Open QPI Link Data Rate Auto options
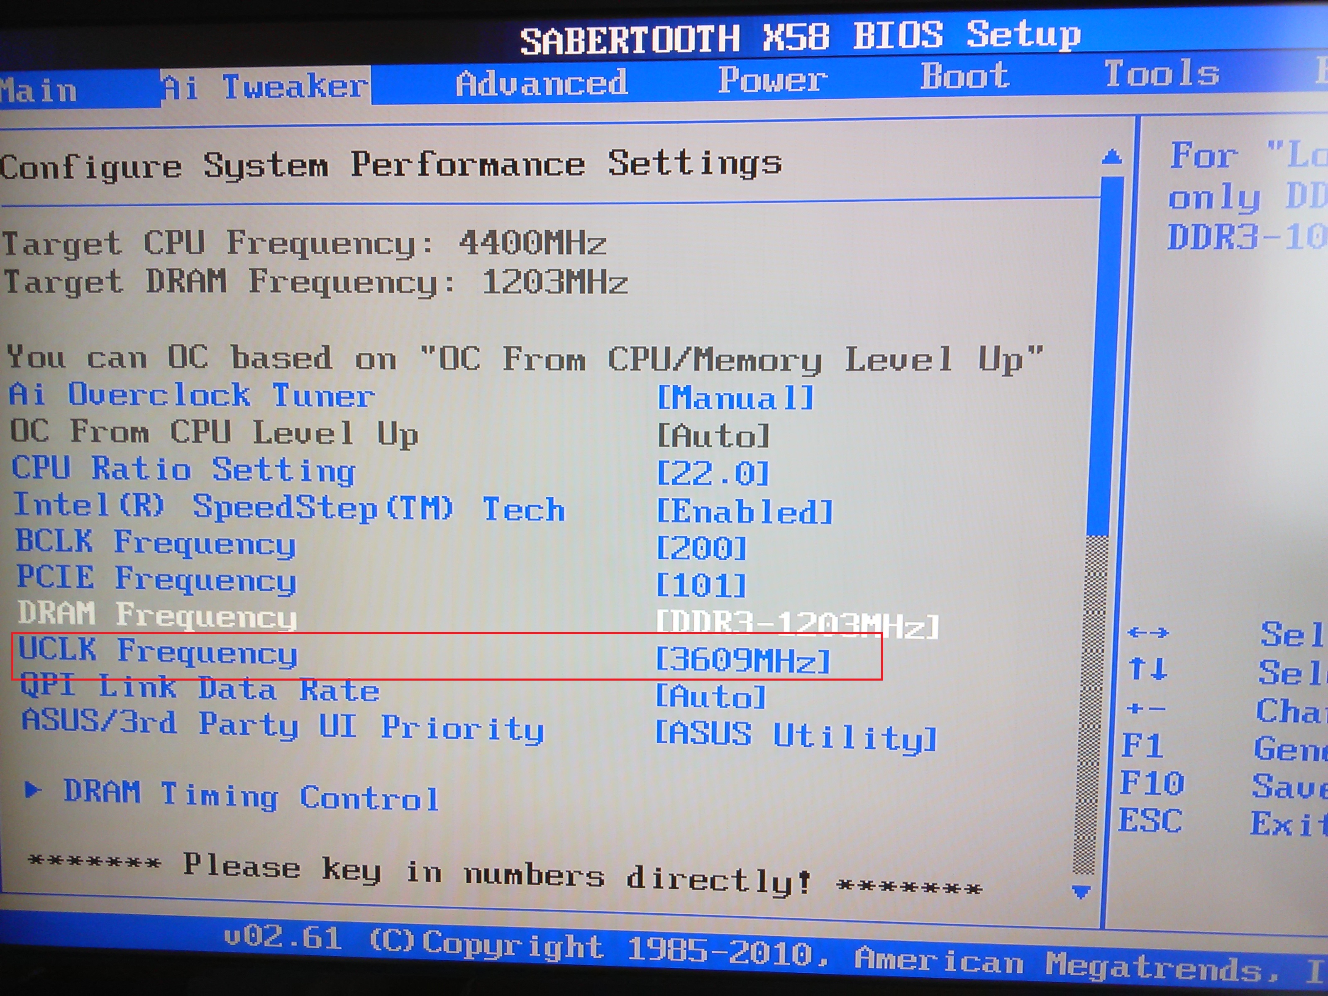The width and height of the screenshot is (1328, 996). (711, 697)
